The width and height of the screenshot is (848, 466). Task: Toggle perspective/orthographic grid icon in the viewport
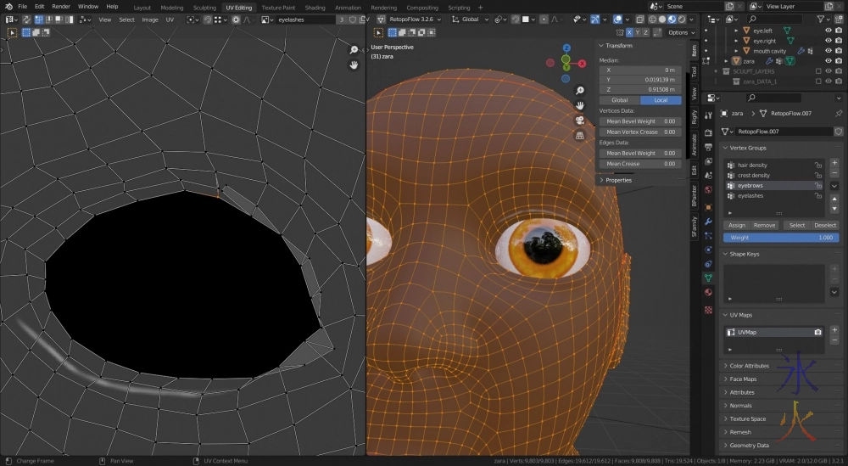point(580,135)
